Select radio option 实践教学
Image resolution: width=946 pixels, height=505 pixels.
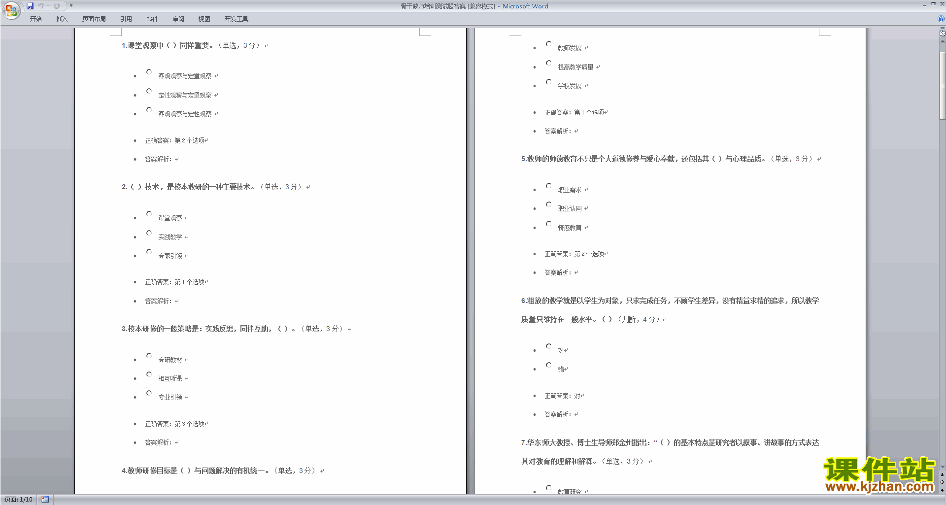coord(149,233)
